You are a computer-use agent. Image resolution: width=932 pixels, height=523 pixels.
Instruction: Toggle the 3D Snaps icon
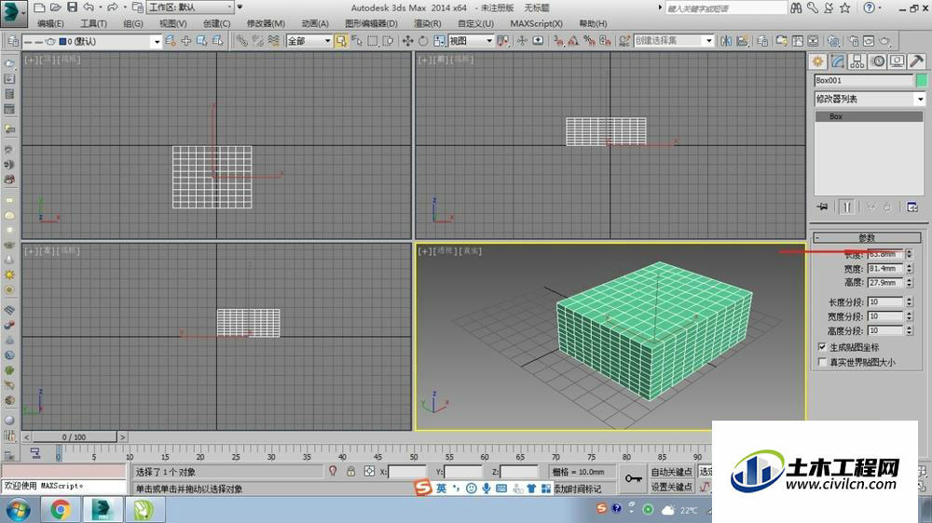pyautogui.click(x=558, y=41)
